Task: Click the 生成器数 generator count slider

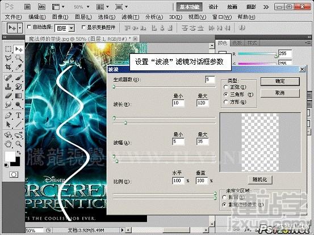Action: tap(164, 87)
